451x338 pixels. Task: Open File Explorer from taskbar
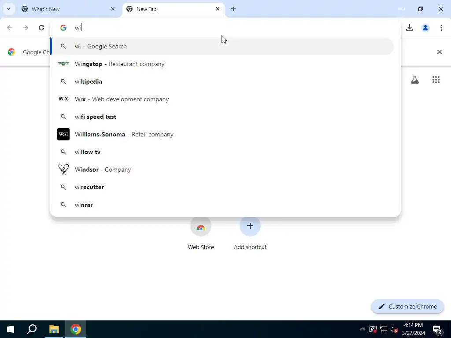[54, 329]
